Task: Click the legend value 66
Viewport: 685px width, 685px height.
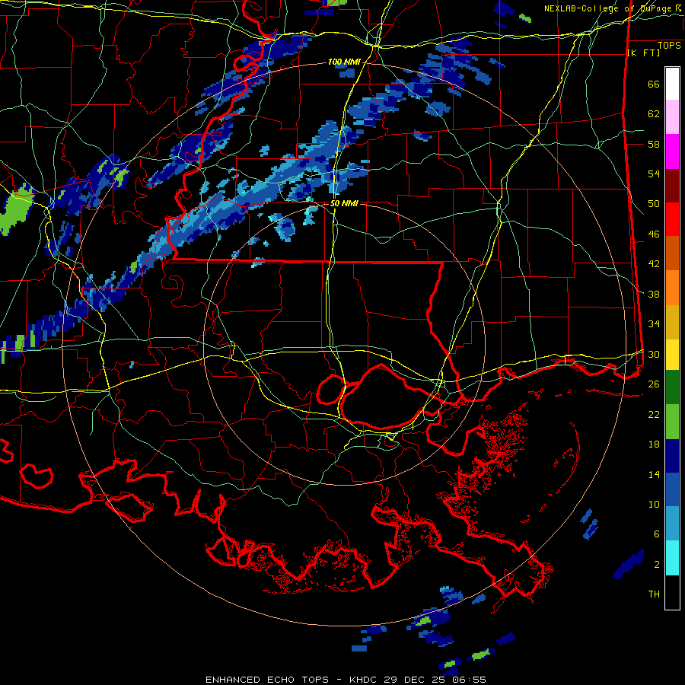Action: [654, 84]
